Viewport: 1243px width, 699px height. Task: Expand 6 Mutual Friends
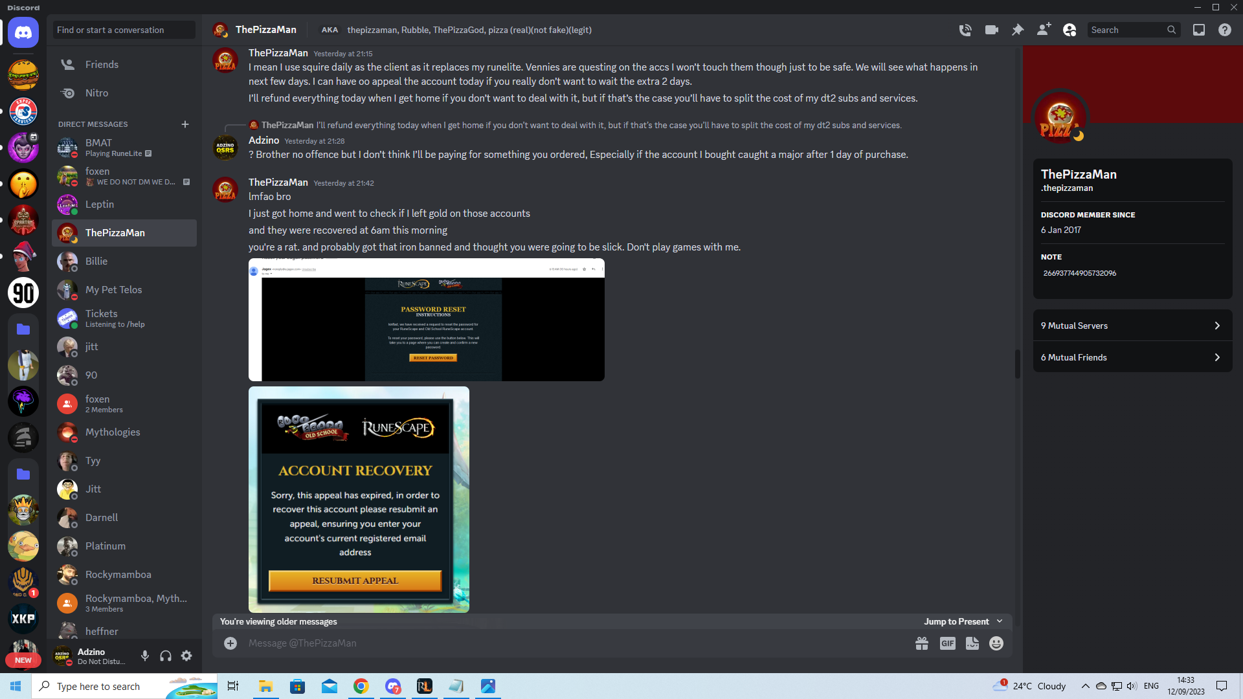pyautogui.click(x=1132, y=357)
